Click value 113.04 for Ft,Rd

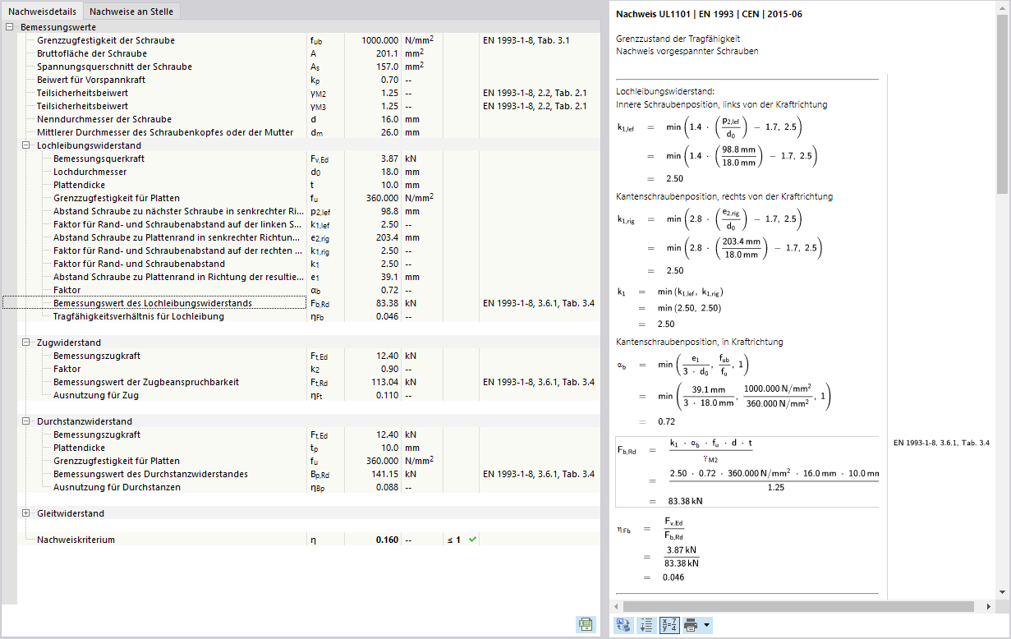384,382
